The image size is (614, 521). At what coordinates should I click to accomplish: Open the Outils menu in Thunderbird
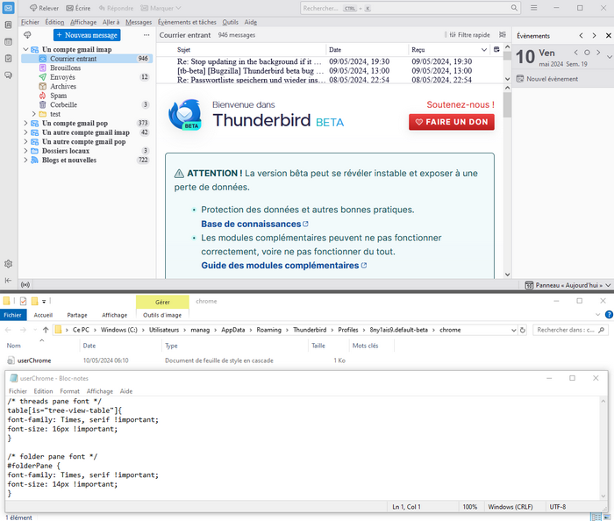point(230,22)
